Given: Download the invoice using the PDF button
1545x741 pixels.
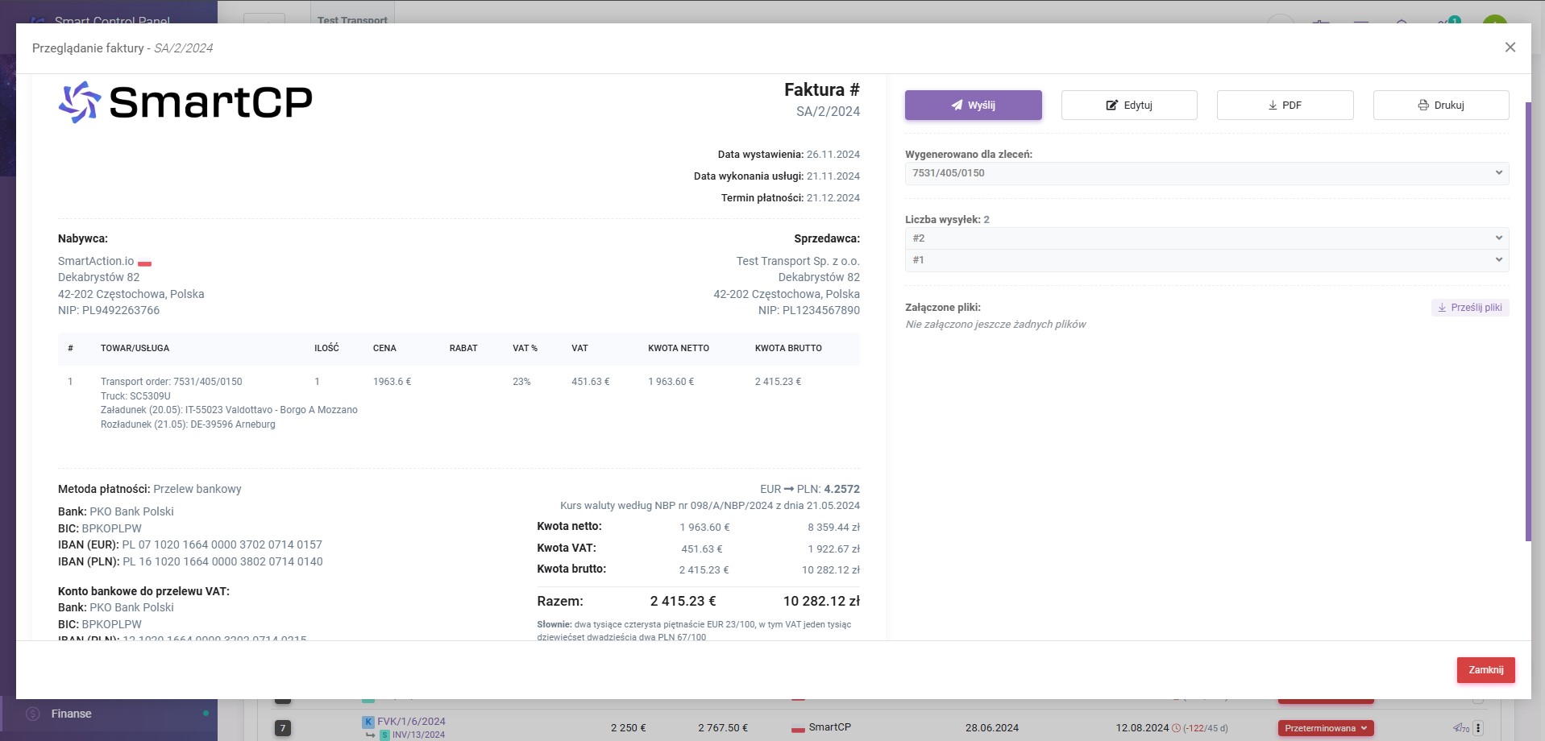Looking at the screenshot, I should (1285, 106).
